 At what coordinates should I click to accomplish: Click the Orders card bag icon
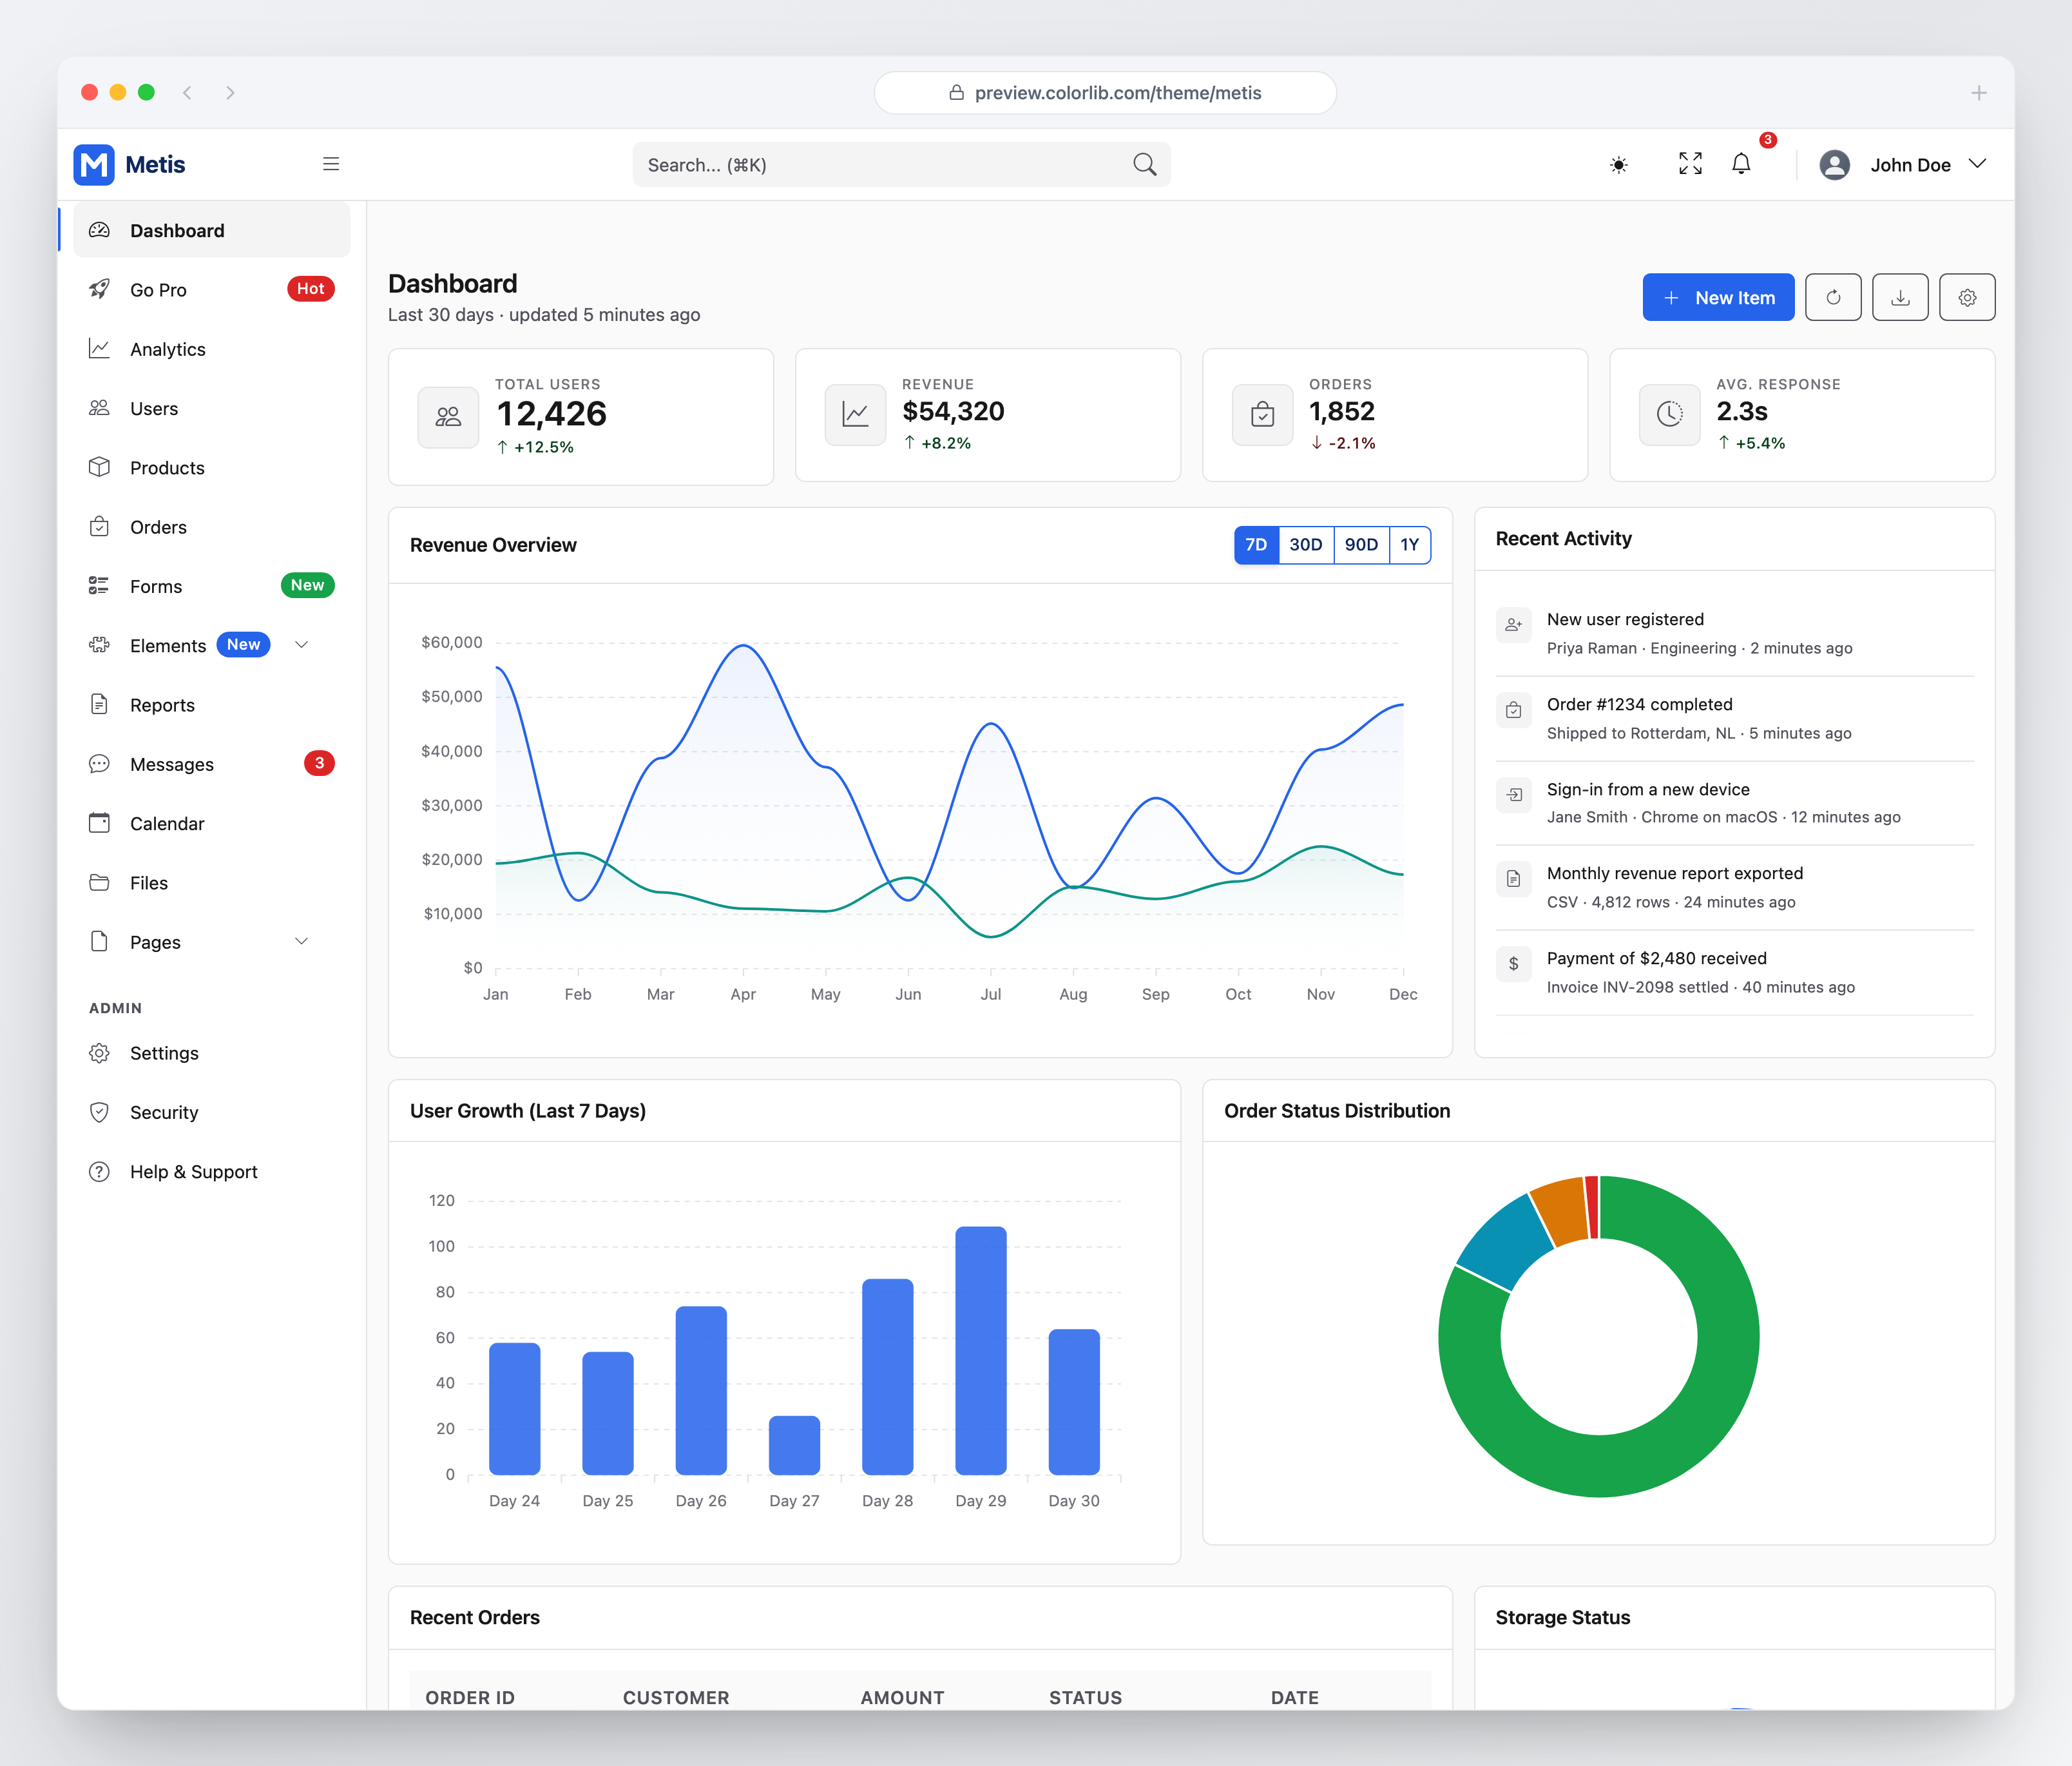point(1262,414)
